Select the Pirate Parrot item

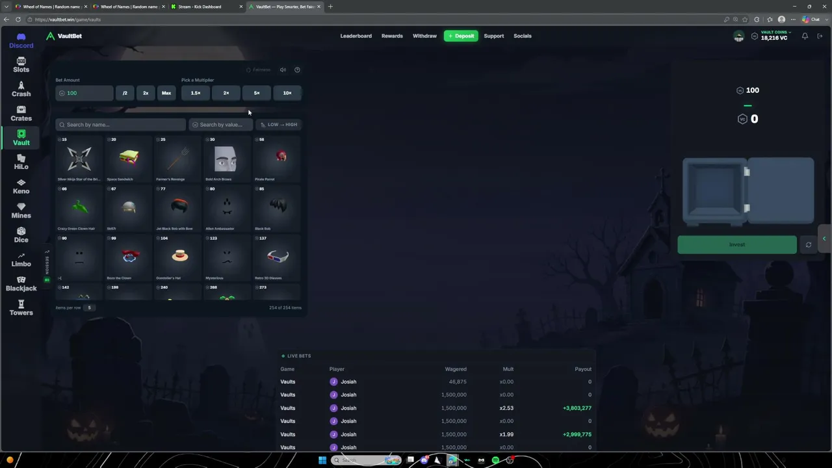pyautogui.click(x=278, y=160)
